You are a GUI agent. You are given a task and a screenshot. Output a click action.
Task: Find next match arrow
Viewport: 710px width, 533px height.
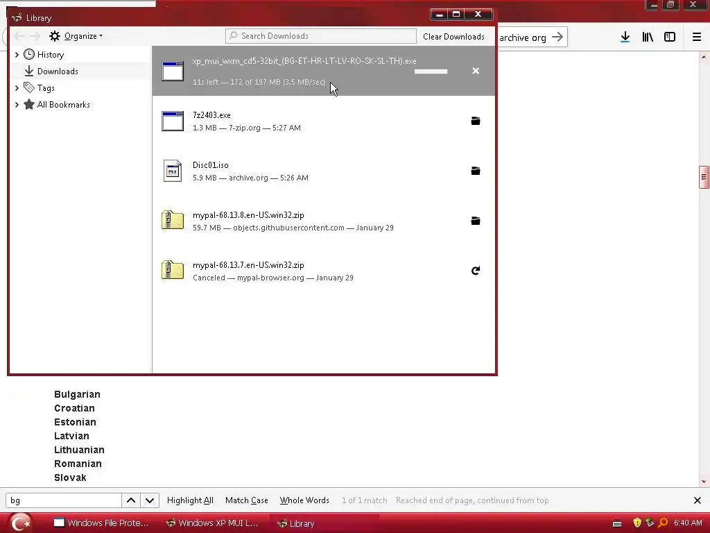(150, 500)
